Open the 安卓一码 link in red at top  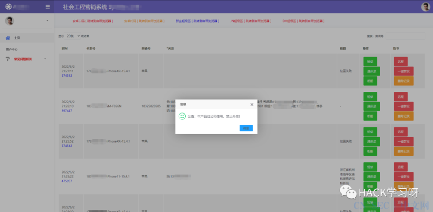pos(93,21)
